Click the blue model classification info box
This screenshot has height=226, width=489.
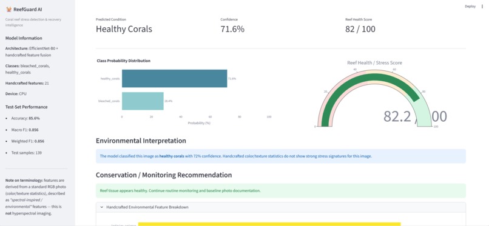[281, 156]
